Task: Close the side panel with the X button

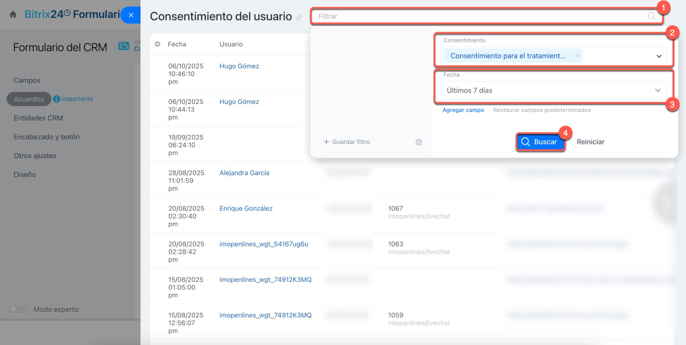Action: [x=131, y=15]
